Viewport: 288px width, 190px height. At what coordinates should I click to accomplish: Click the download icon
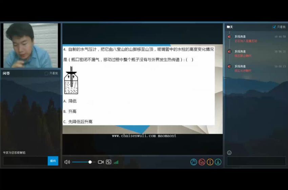coord(218,162)
